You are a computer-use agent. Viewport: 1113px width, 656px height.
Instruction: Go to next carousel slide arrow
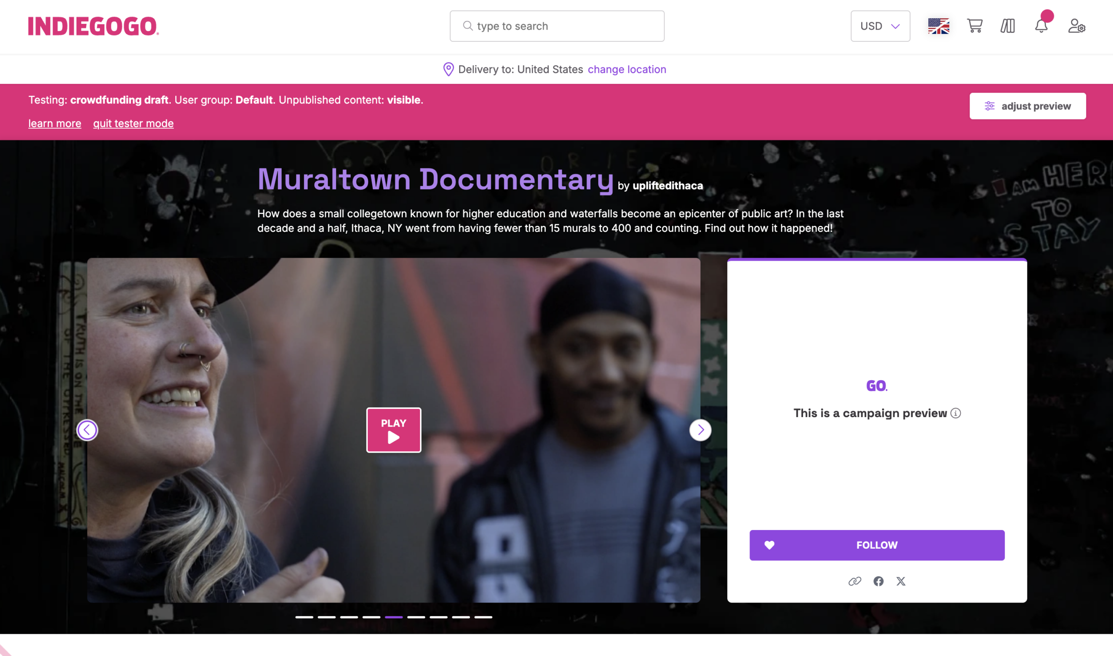point(700,430)
